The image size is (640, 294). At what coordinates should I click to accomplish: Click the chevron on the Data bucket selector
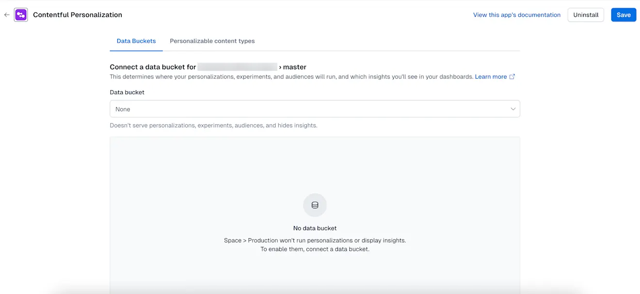point(512,109)
